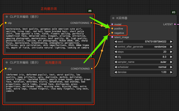Increase the seed value with right arrow

click(x=171, y=41)
